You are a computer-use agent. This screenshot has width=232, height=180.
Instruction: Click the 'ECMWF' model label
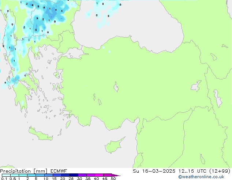(59, 171)
